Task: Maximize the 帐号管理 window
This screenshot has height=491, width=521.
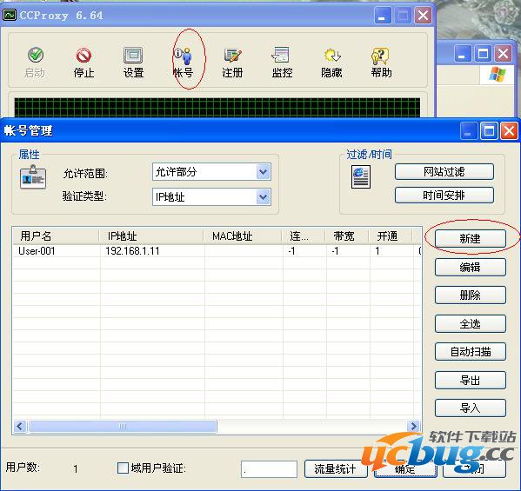Action: (489, 131)
